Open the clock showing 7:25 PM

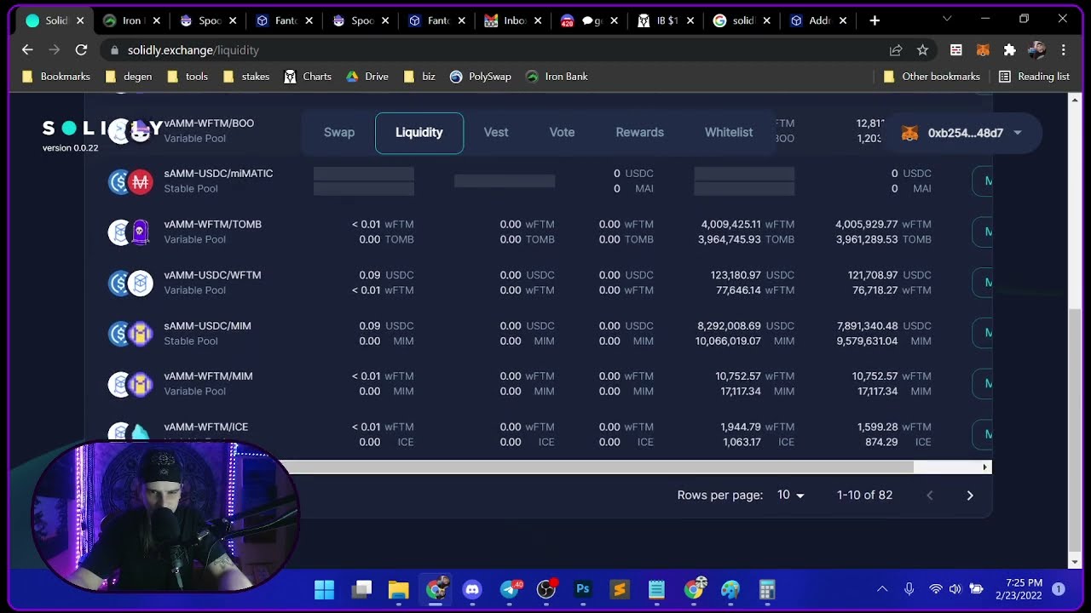coord(1019,589)
